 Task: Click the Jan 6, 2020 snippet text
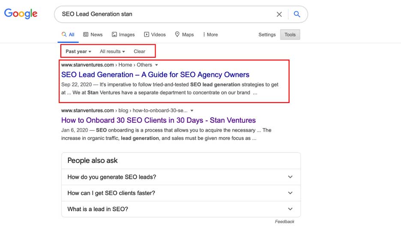[x=166, y=134]
